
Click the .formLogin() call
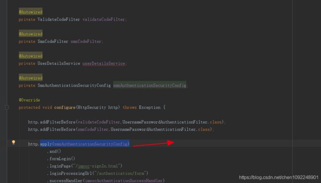point(61,159)
